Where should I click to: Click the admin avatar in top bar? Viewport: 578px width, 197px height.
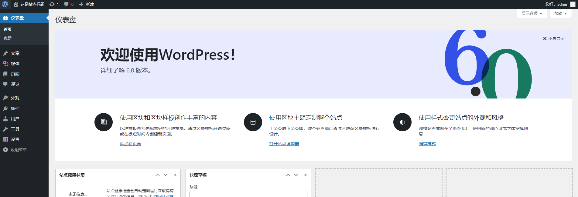(x=573, y=4)
